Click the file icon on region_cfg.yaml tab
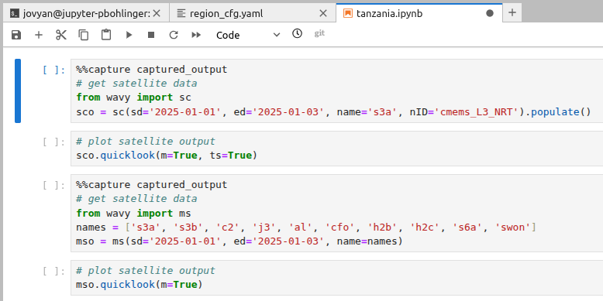The image size is (603, 301). click(181, 13)
